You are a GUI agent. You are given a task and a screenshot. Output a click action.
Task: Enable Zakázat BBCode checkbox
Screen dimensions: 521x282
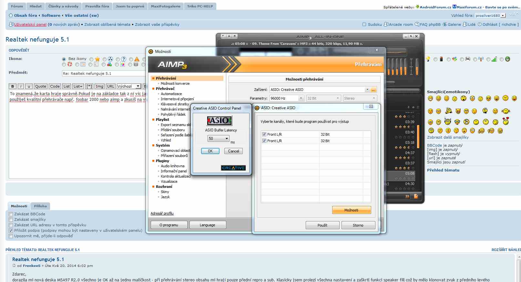coord(11,214)
